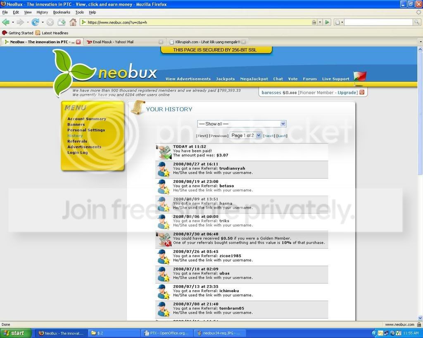Jump to Last history page
Screen dimensions: 423x338
pyautogui.click(x=282, y=136)
